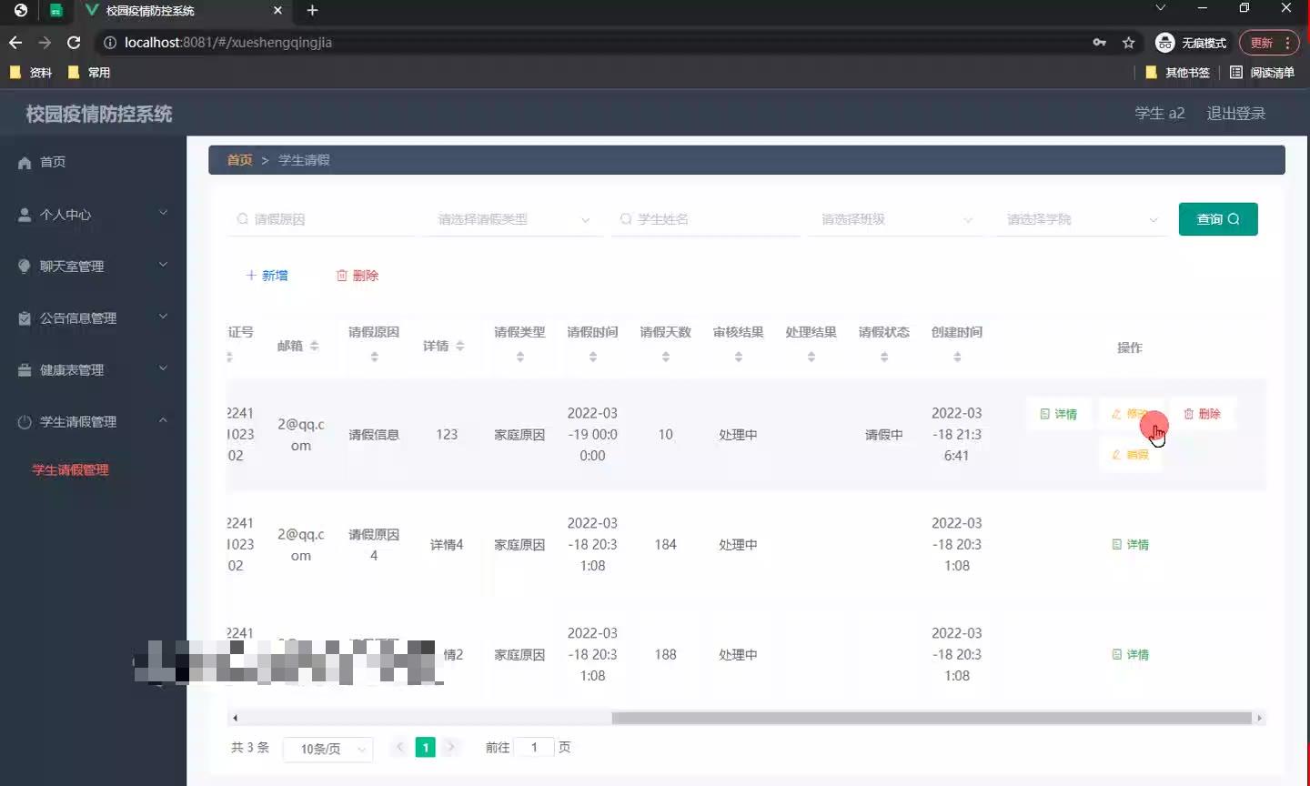Viewport: 1310px width, 786px height.
Task: Click 退出登录 to log out
Action: (x=1235, y=114)
